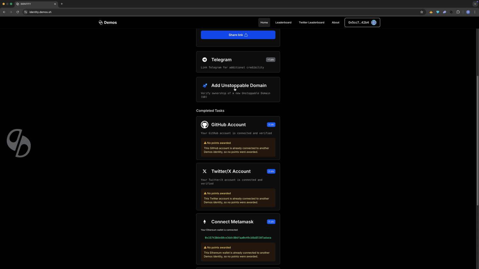Click the GitHub logo on GitHub Account card

(x=205, y=124)
